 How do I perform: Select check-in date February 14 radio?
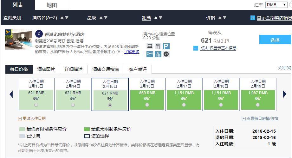[73, 105]
